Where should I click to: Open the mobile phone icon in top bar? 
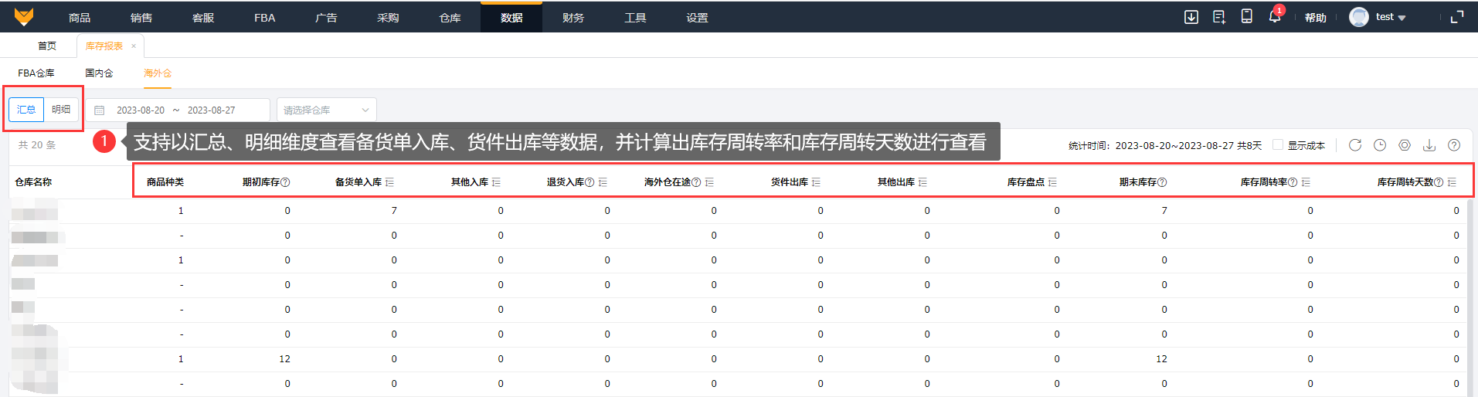point(1246,16)
